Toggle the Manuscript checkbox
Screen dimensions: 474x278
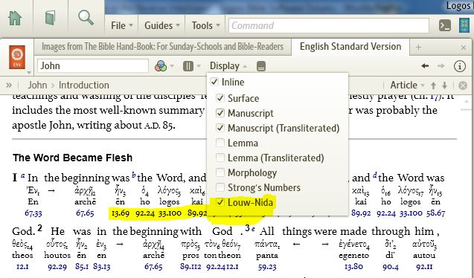[220, 113]
